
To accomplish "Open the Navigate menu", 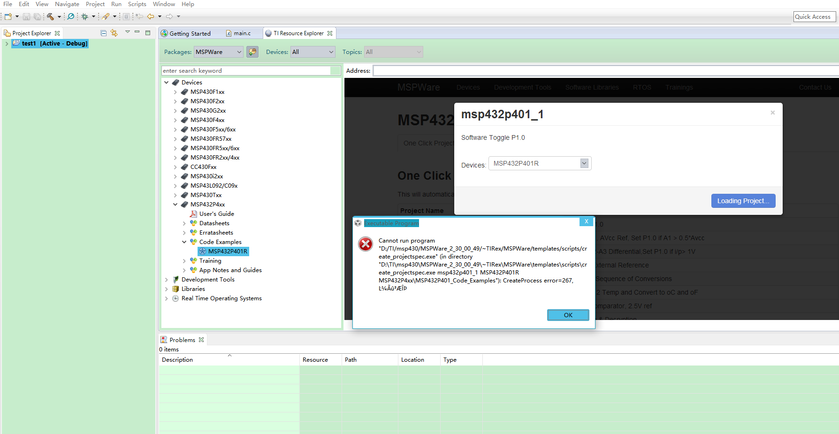I will point(67,4).
